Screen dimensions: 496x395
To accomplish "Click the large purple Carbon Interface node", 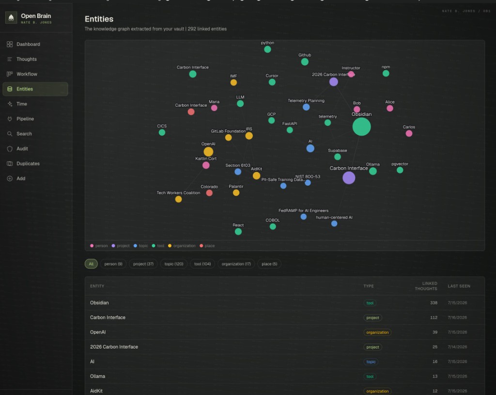I will coord(349,178).
